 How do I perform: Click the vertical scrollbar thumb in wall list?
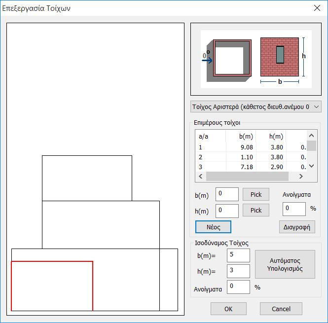click(311, 146)
